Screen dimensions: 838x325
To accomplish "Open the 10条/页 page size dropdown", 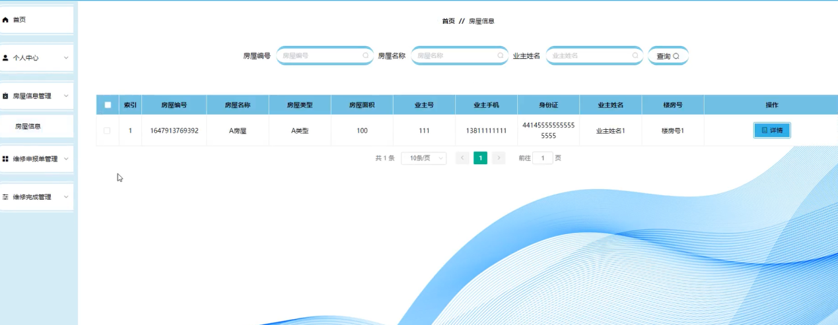I will [424, 158].
